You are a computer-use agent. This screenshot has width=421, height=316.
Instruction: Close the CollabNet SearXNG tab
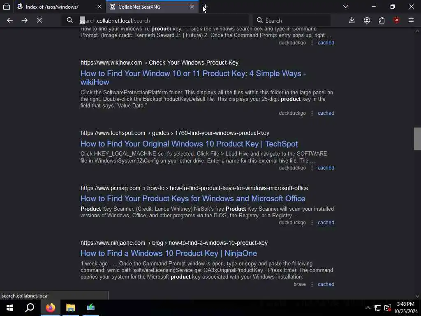point(192,7)
